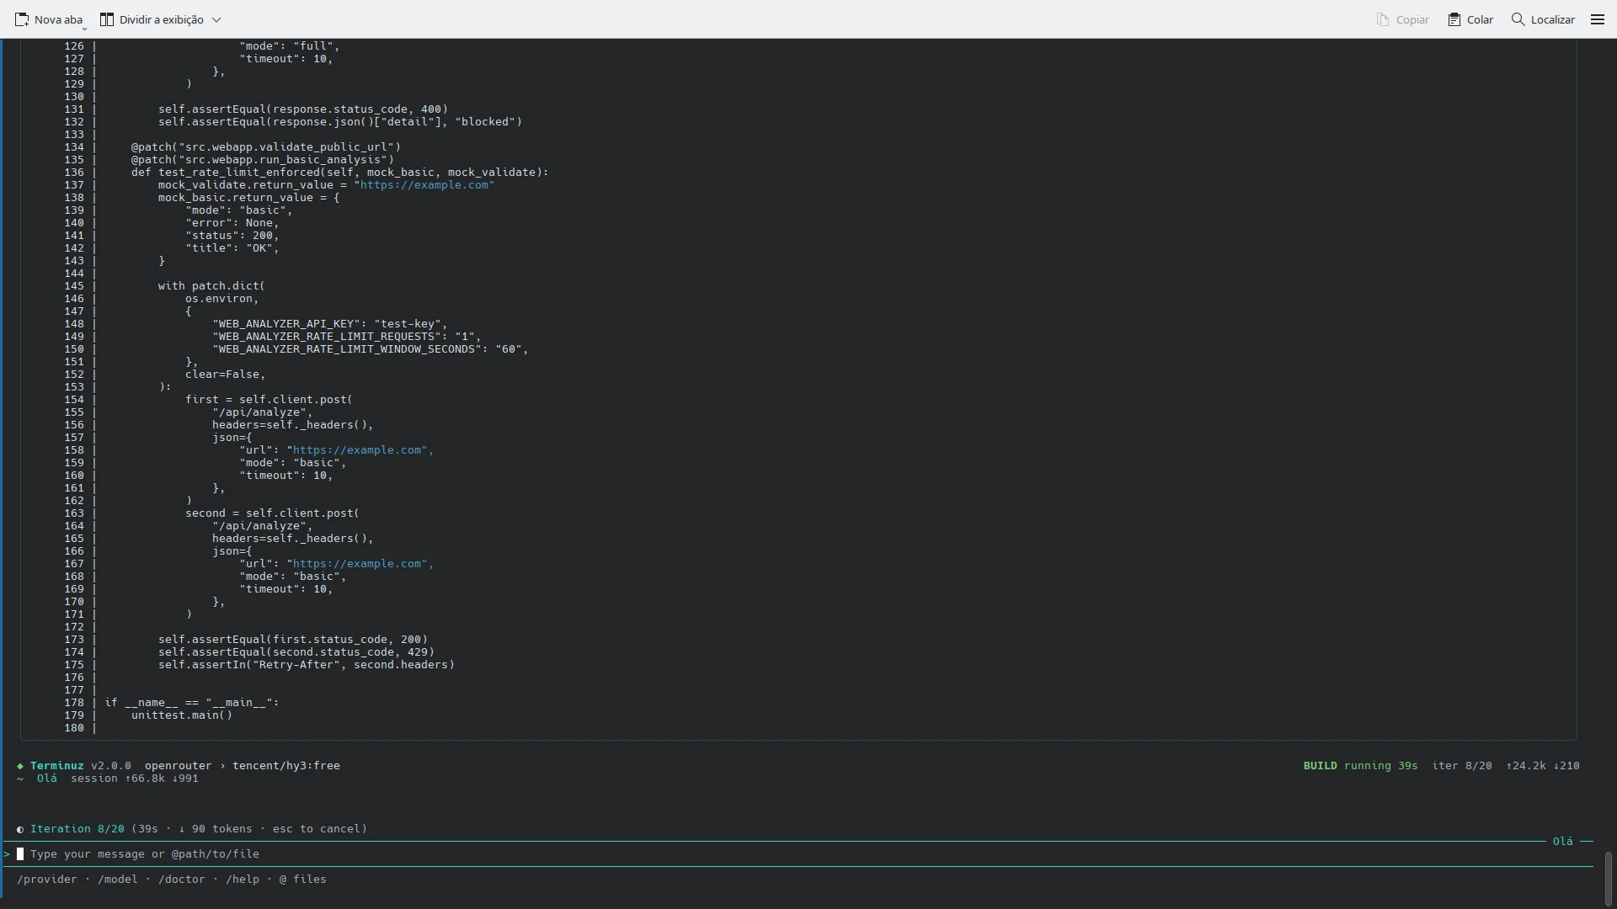Click the Copiar button

tap(1402, 19)
